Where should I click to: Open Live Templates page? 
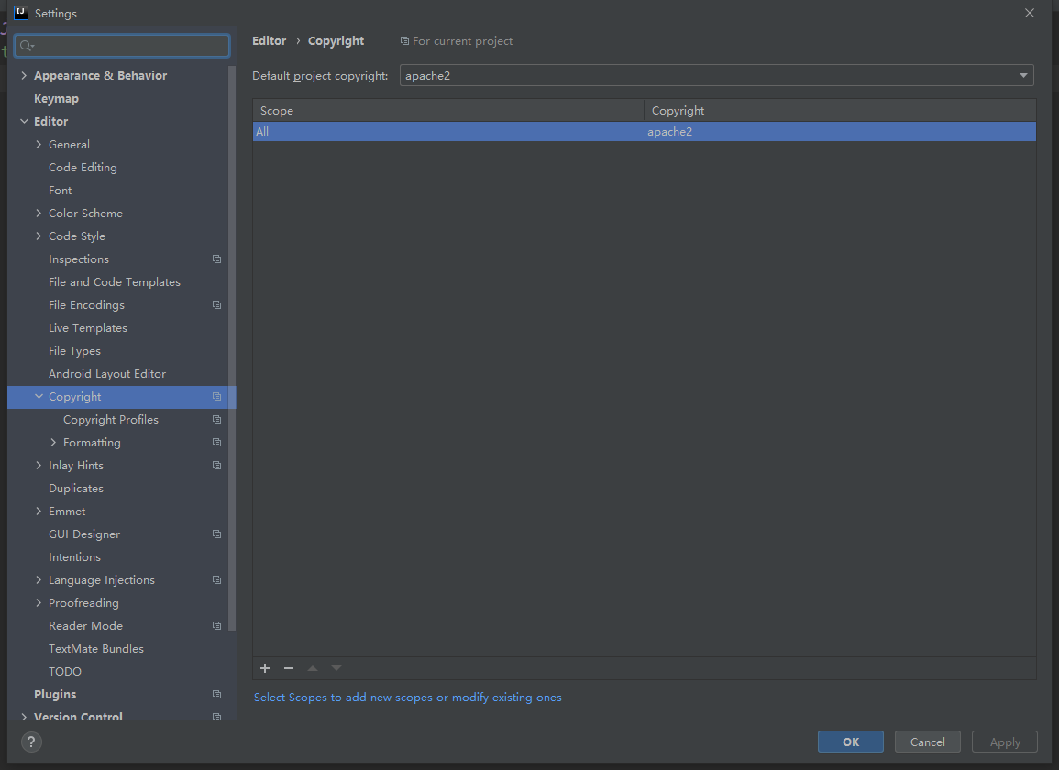coord(88,327)
